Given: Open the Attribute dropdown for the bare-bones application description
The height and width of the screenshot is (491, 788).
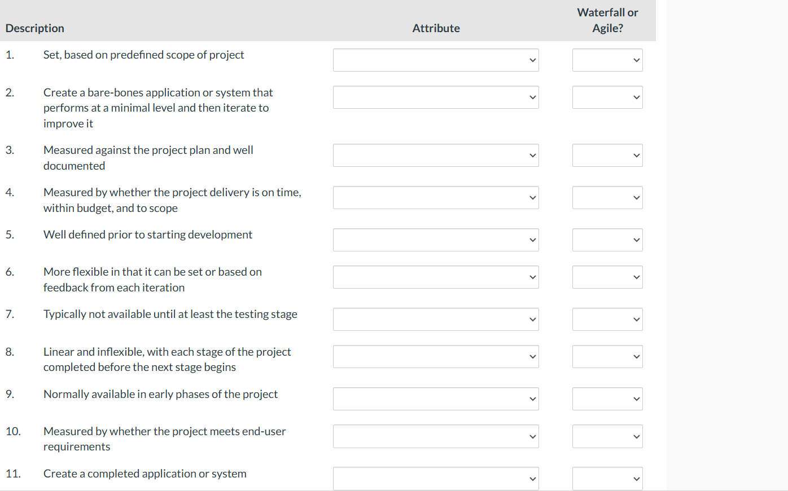Looking at the screenshot, I should click(x=436, y=97).
